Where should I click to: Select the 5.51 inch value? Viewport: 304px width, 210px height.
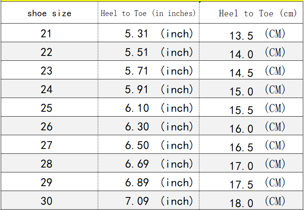pos(158,52)
